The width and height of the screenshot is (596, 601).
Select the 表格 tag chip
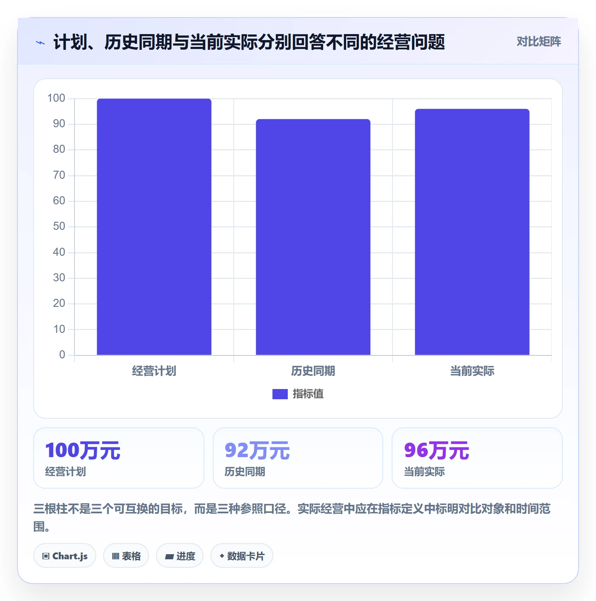[126, 555]
